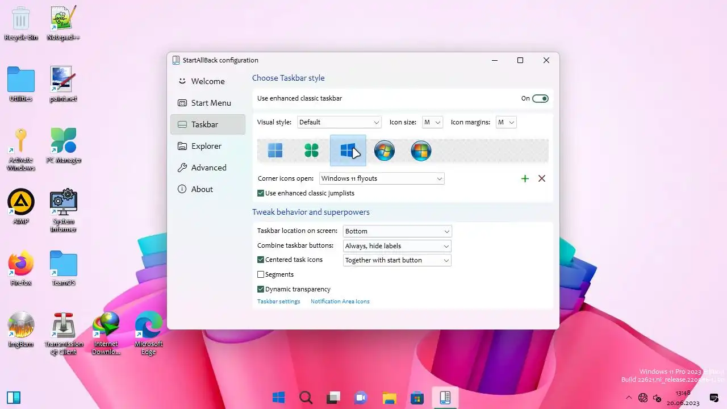The image size is (727, 409).
Task: Open the taskbar clock showing 13:48
Action: pos(683,398)
